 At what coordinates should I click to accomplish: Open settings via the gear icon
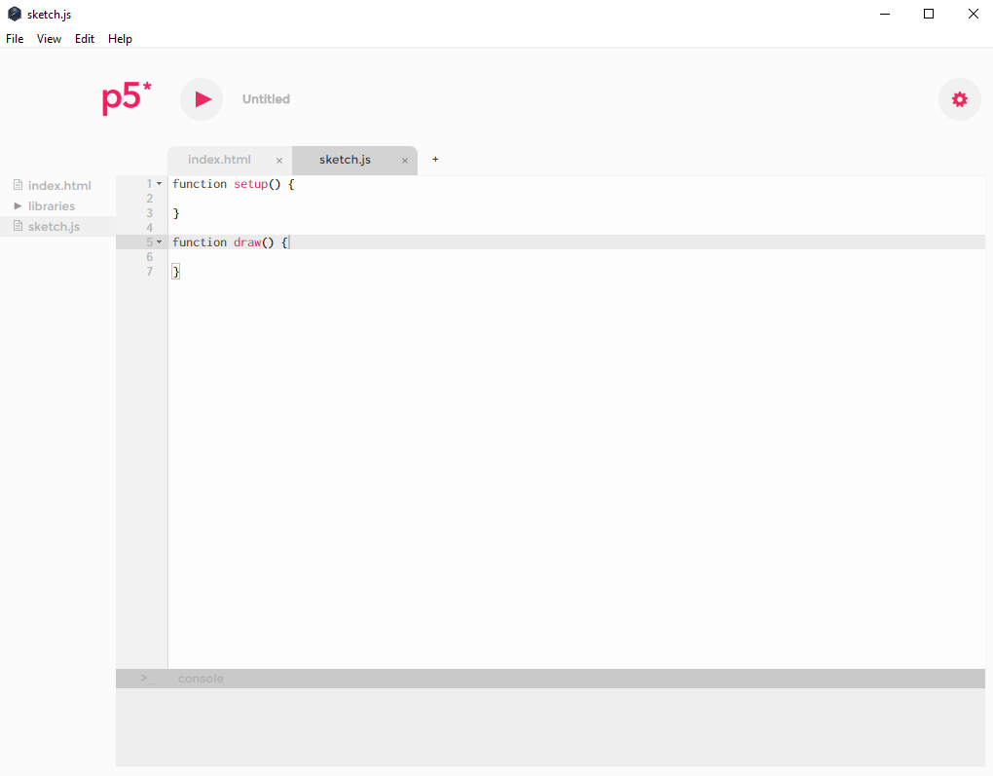(x=959, y=99)
